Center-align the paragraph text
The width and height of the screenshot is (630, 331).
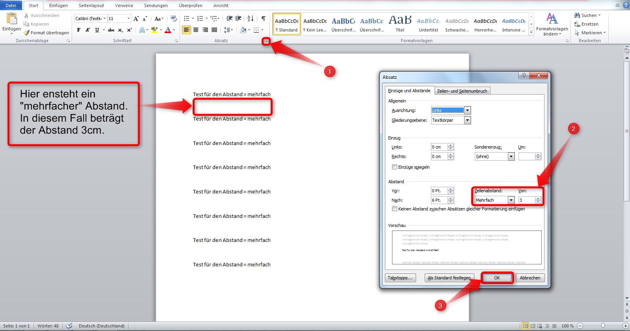(x=196, y=30)
